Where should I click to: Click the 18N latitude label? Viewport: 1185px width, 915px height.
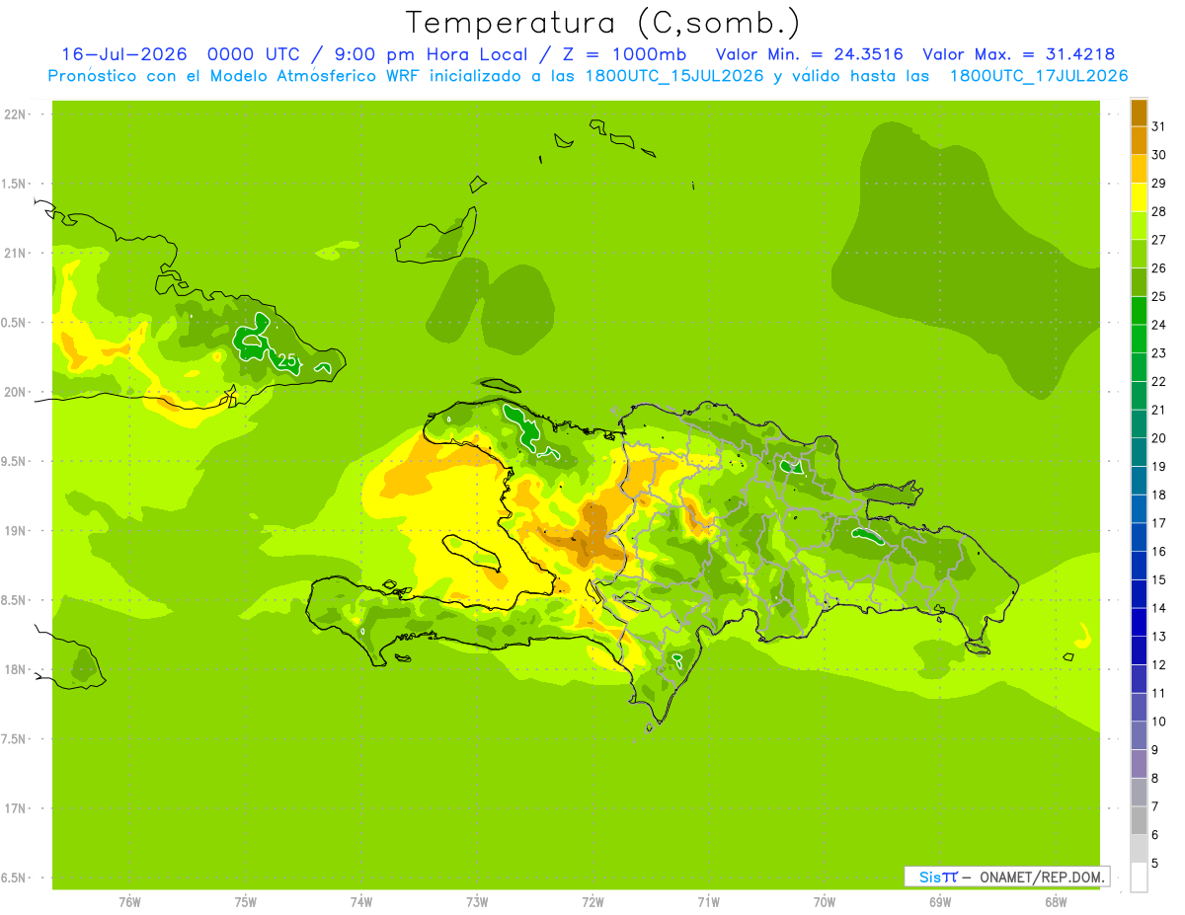coord(15,669)
